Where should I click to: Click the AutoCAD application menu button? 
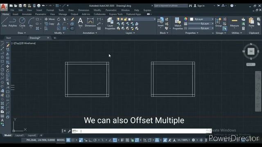pos(4,7)
